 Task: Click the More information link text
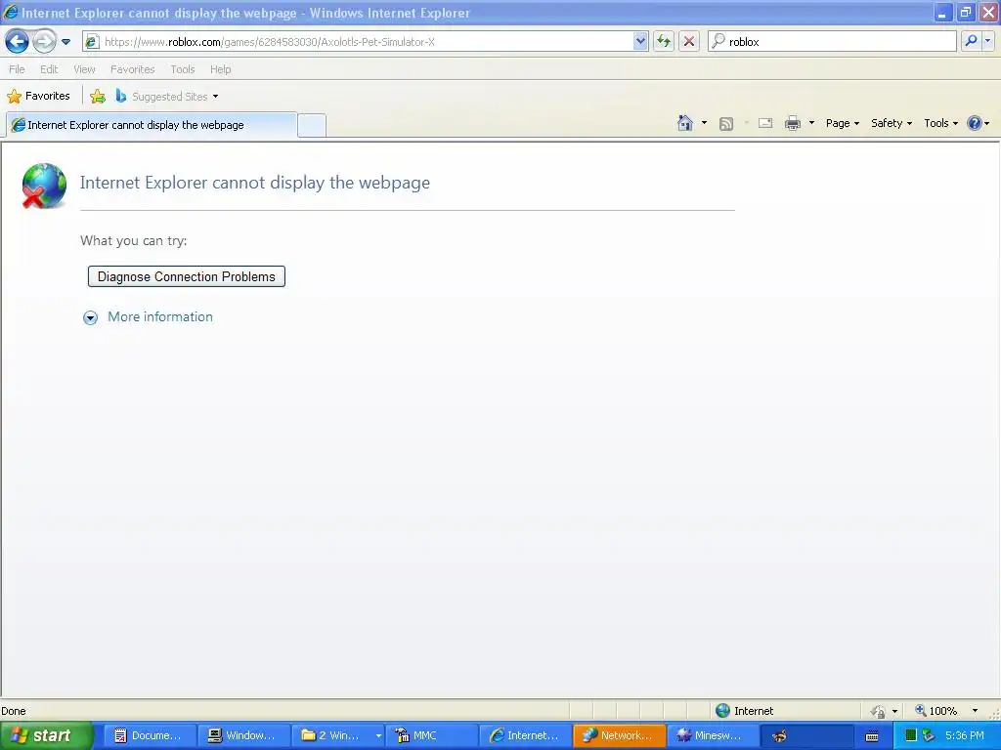(x=160, y=317)
